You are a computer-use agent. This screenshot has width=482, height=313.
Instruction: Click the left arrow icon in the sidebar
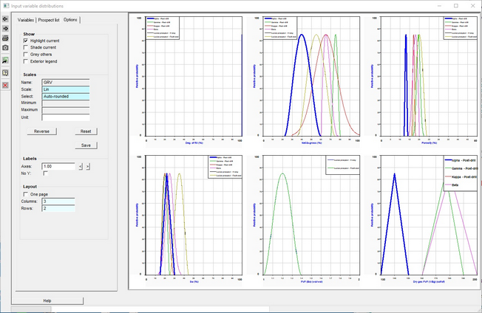pyautogui.click(x=5, y=20)
